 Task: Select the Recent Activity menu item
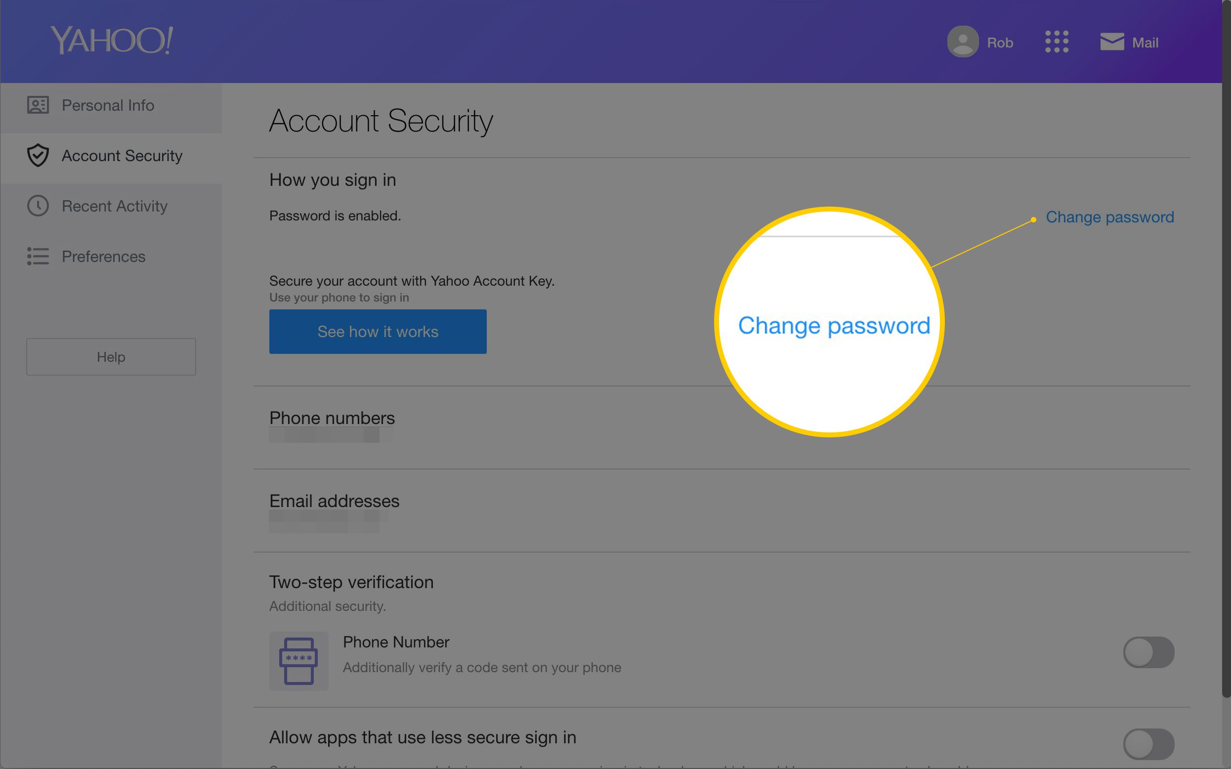114,206
